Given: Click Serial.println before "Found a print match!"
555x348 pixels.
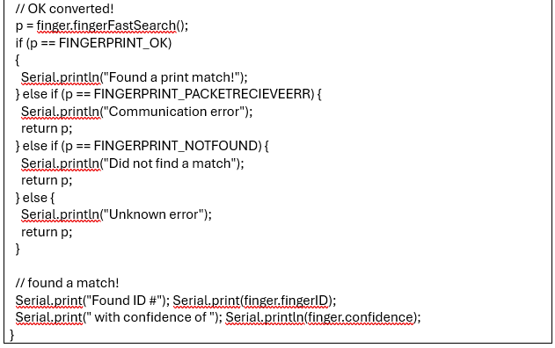Looking at the screenshot, I should pos(61,77).
